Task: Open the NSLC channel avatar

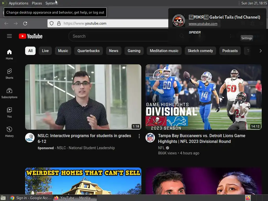Action: [30, 138]
